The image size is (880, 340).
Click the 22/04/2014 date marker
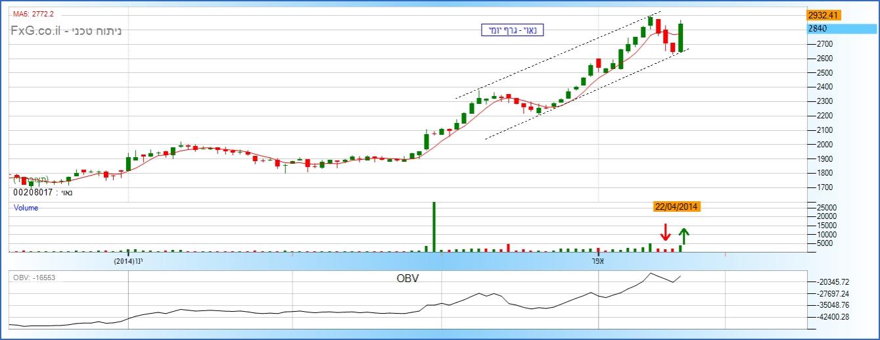[x=676, y=206]
